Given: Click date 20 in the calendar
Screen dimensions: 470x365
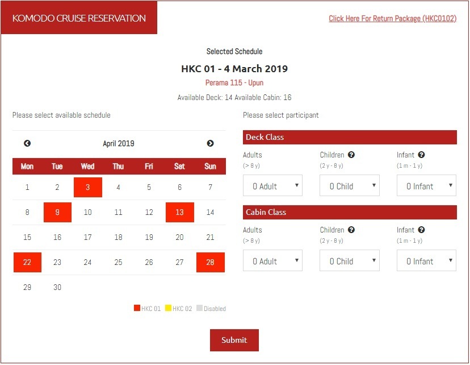Looking at the screenshot, I should (179, 237).
